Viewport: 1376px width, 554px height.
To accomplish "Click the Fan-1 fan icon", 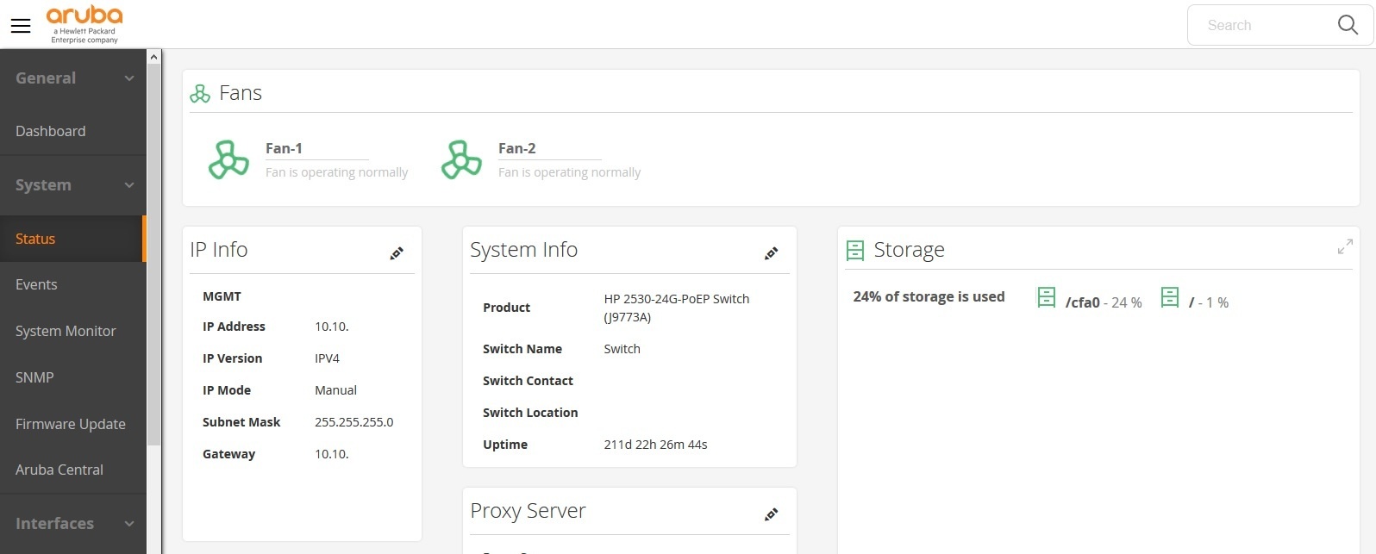I will (228, 160).
